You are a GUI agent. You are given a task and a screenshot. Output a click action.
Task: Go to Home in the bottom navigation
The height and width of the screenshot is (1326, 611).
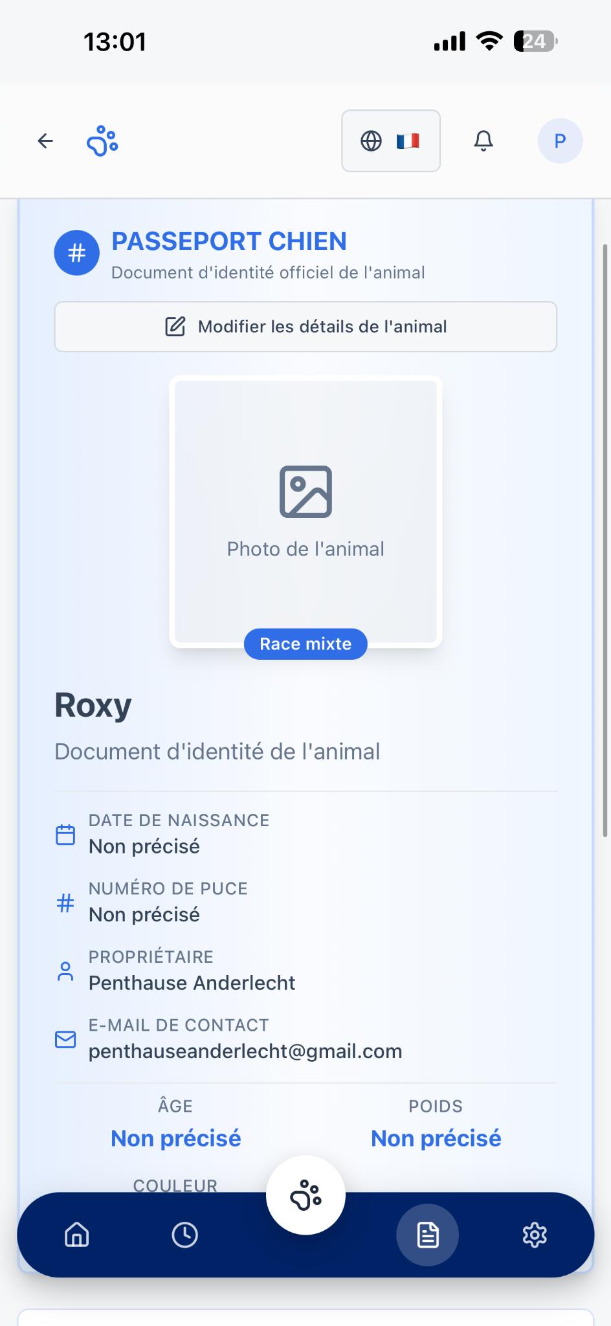click(x=77, y=1235)
